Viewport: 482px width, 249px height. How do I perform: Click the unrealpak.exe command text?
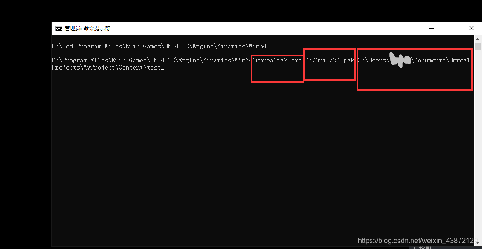(x=278, y=60)
